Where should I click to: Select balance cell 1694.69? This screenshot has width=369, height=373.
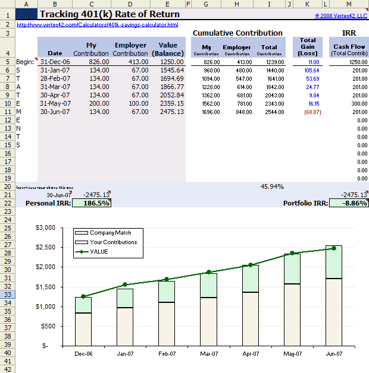click(168, 78)
